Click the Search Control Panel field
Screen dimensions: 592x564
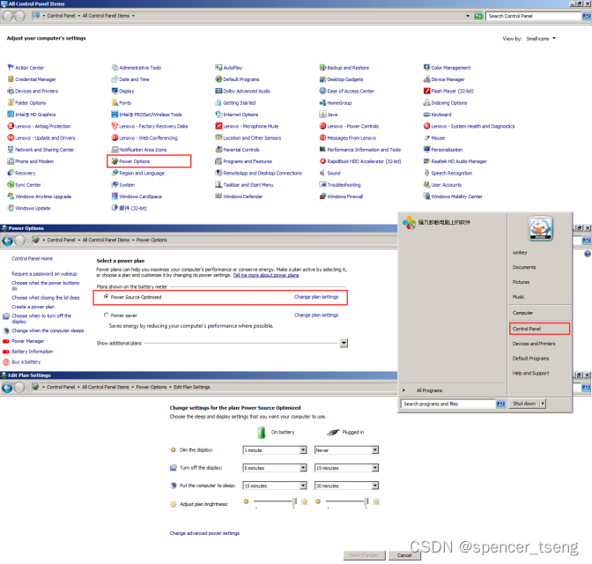pos(533,16)
